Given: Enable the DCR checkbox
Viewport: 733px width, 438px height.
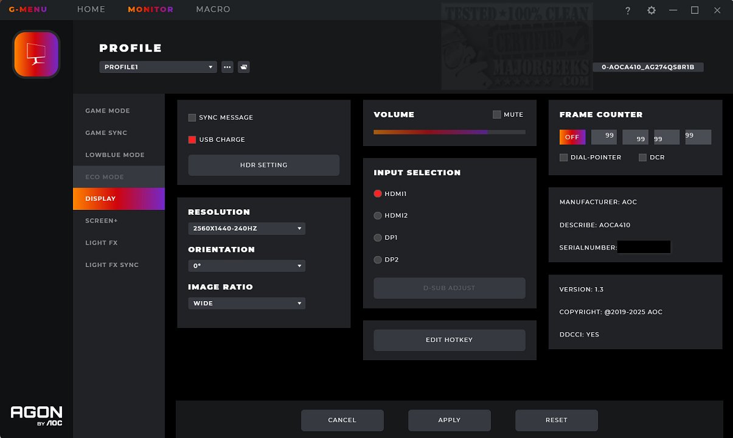Looking at the screenshot, I should [643, 158].
